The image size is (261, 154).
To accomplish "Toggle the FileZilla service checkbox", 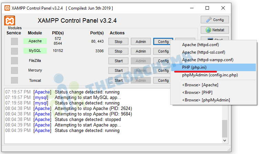I will click(x=14, y=61).
